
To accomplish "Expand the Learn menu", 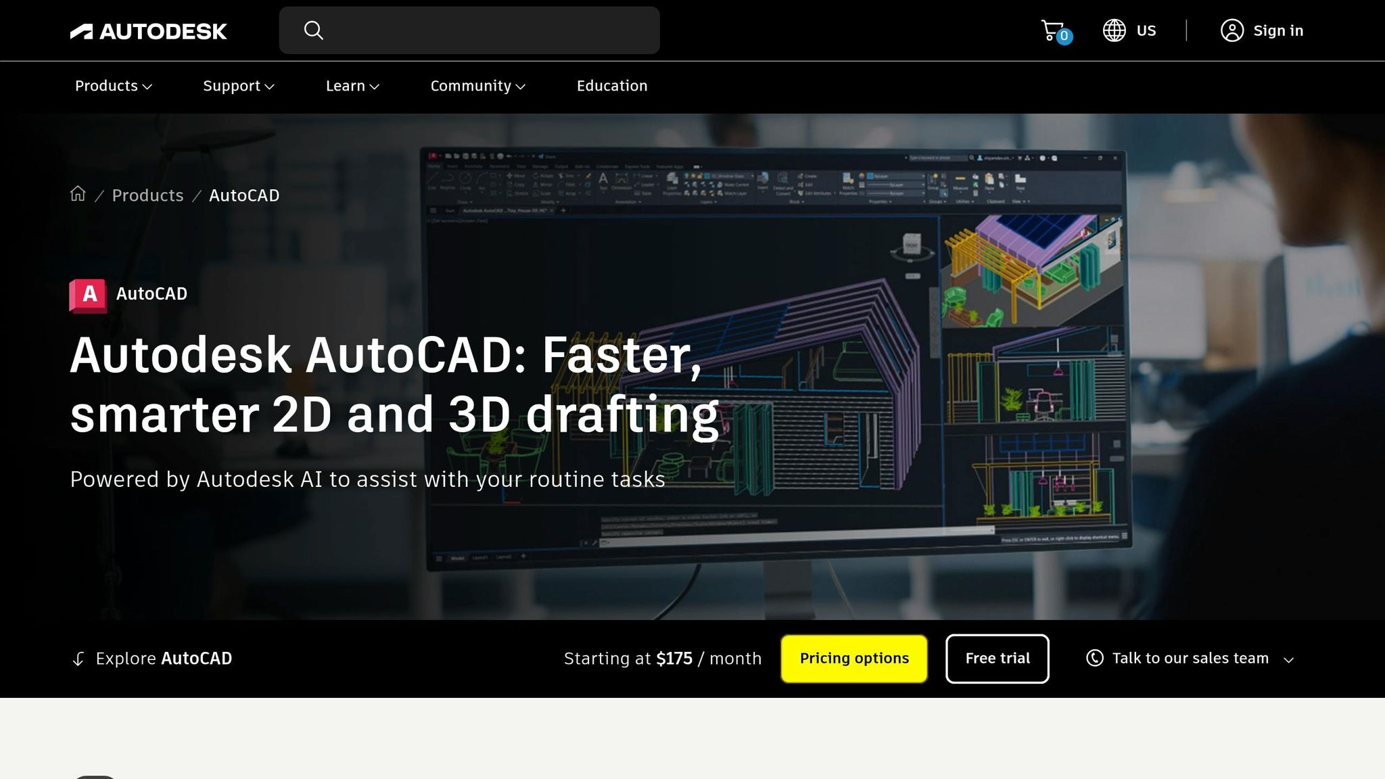I will pos(352,86).
